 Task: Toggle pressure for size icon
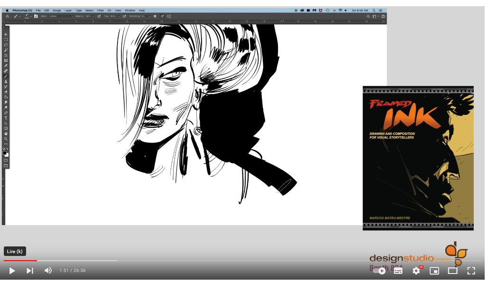(163, 16)
